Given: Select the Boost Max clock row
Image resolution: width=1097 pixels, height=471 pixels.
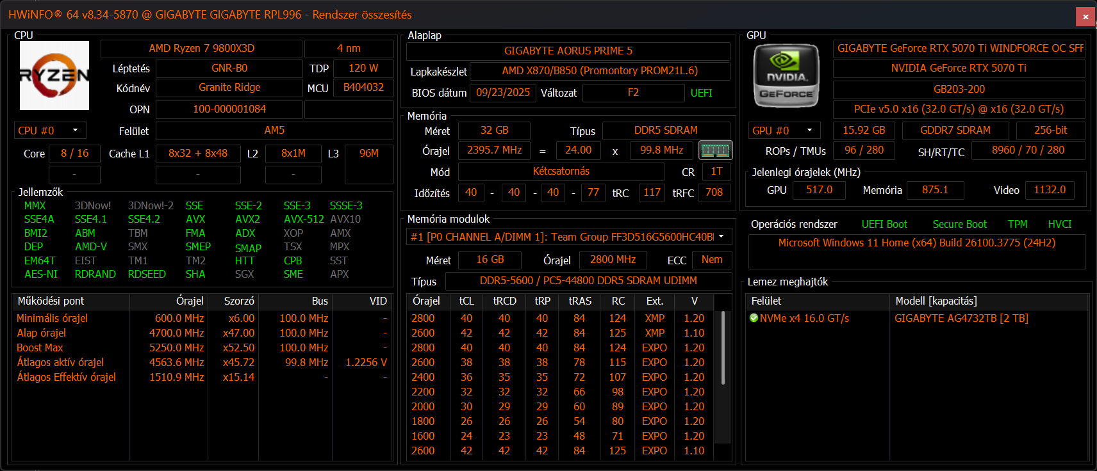Looking at the screenshot, I should (40, 347).
